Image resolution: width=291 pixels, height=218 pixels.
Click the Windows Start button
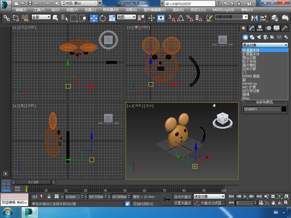tap(7, 212)
